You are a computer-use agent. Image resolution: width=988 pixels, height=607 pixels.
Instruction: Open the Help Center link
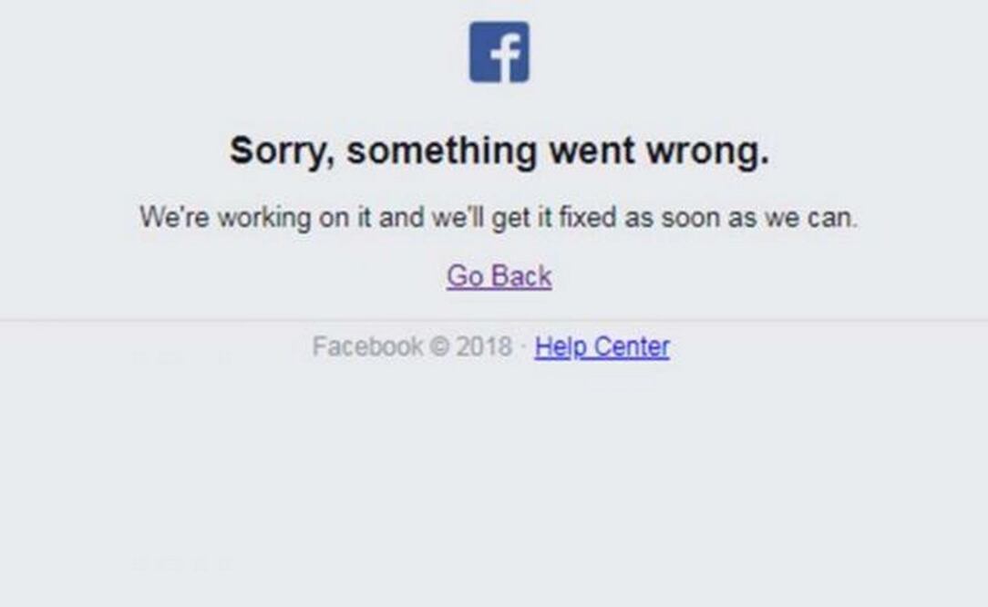tap(602, 346)
